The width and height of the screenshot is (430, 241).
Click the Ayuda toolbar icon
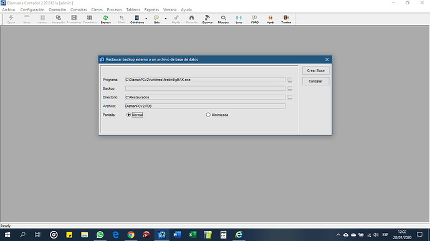pos(270,19)
